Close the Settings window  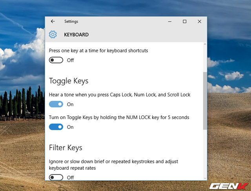click(199, 22)
